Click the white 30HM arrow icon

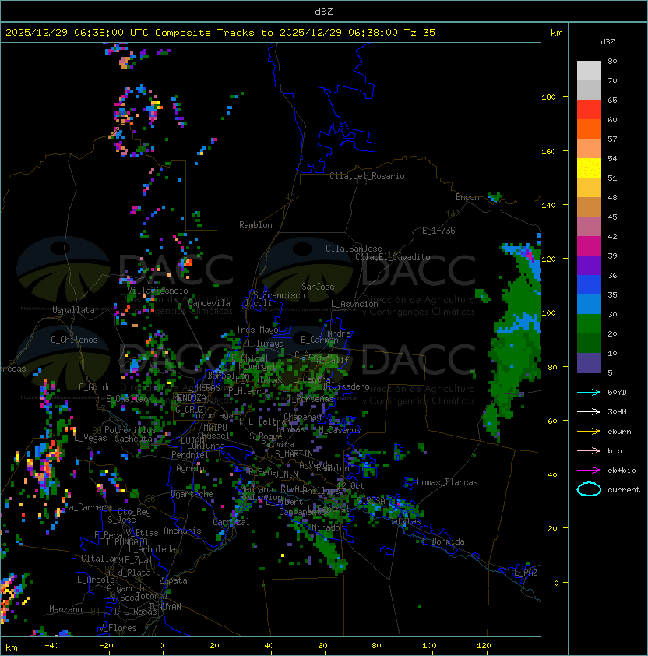(589, 411)
